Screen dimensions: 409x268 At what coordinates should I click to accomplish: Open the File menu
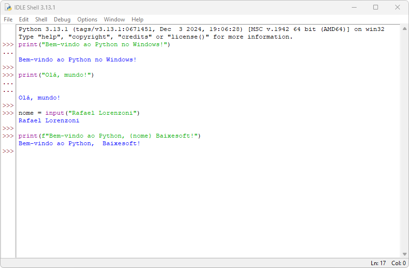tap(8, 20)
